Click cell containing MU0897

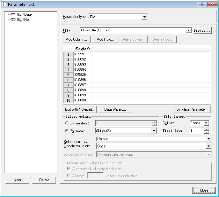click(x=83, y=85)
